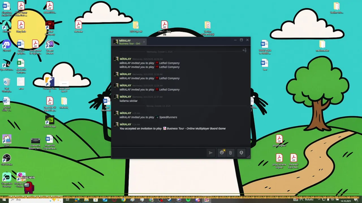
Task: Close the MİRALAY chat tab
Action: (144, 42)
